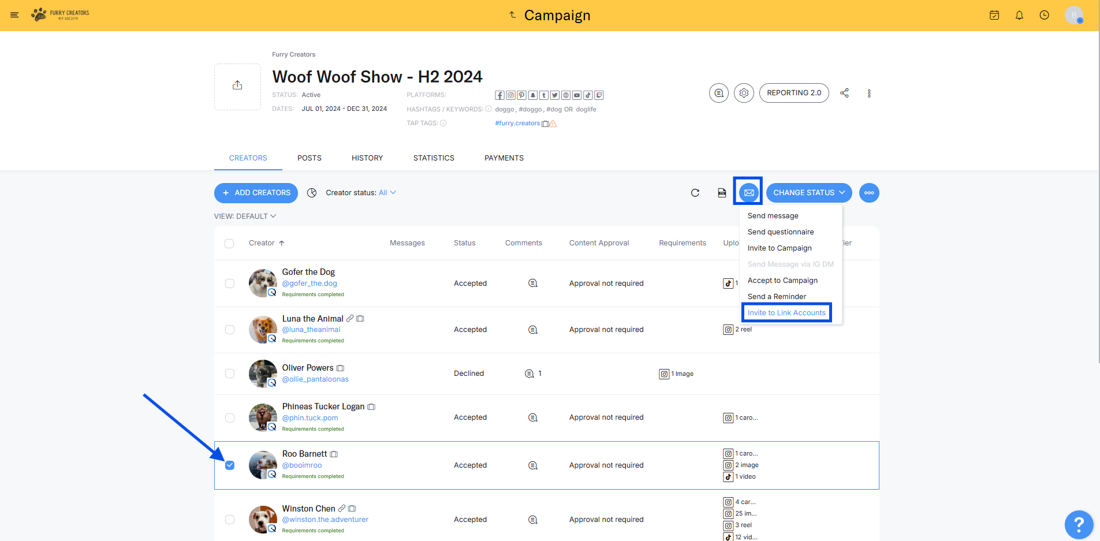Switch to the Statistics tab
This screenshot has height=541, width=1100.
[x=433, y=158]
